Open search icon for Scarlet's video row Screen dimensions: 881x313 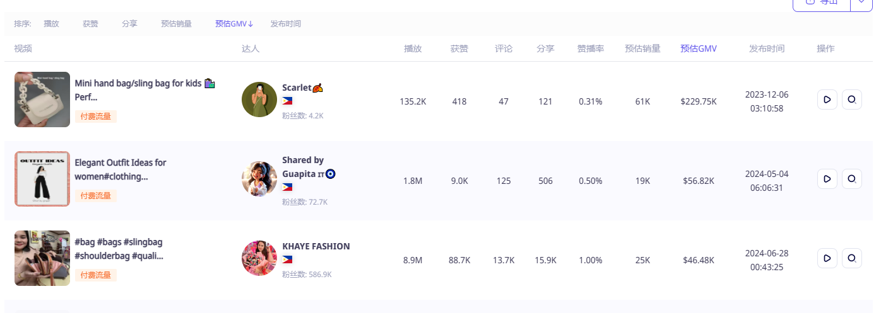point(852,100)
